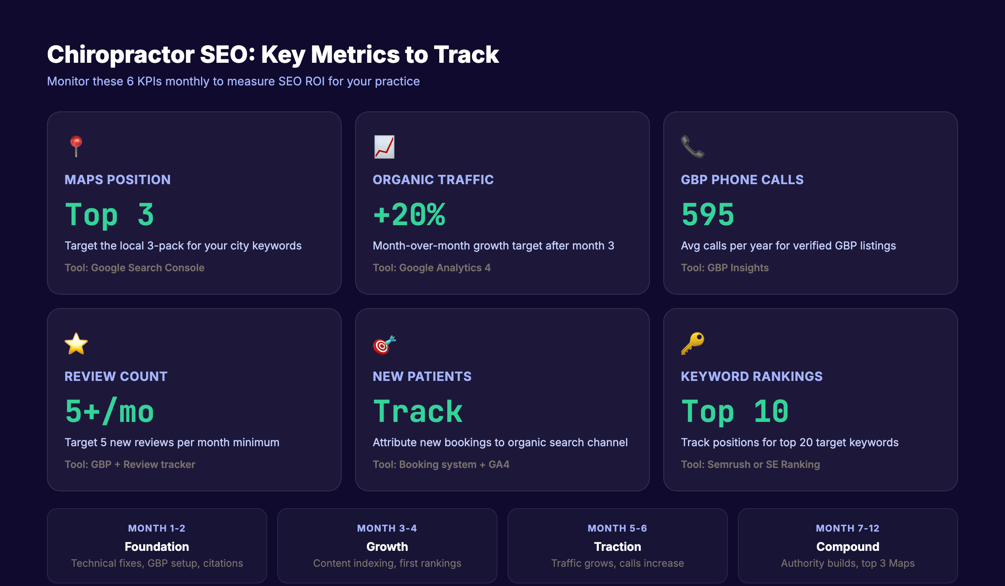This screenshot has height=586, width=1005.
Task: Select the Semrush or SE Ranking tool label
Action: point(750,464)
